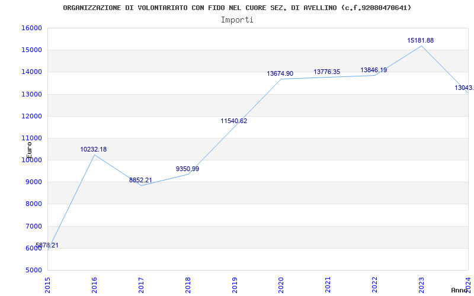Select the data label 15181.88

[421, 40]
